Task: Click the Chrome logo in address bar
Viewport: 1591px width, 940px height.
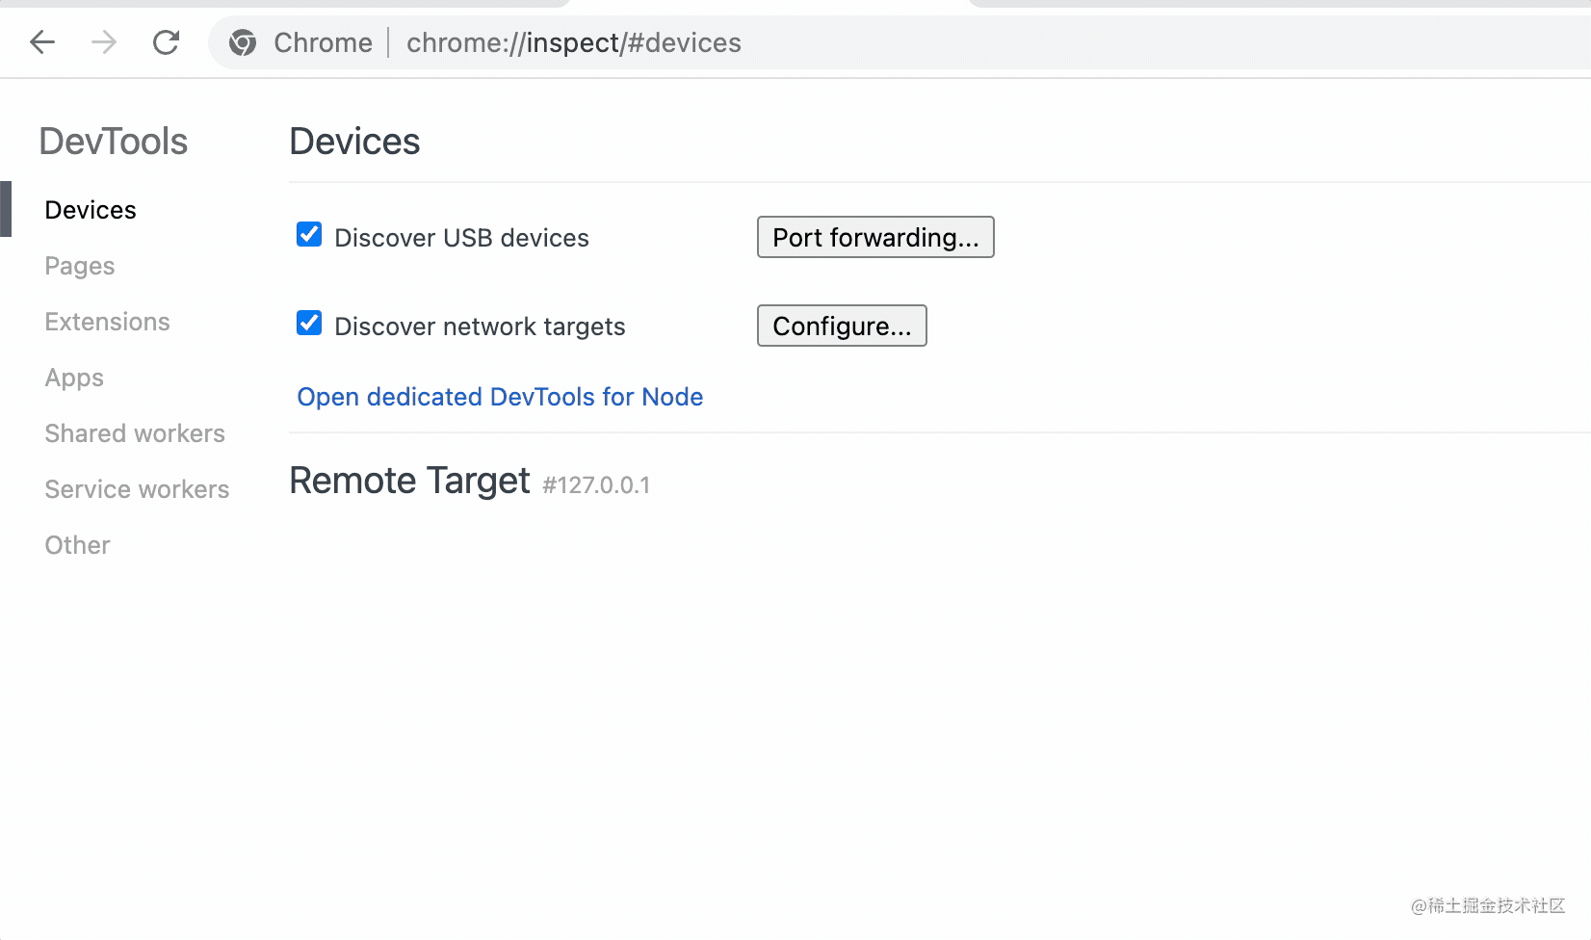Action: 243,42
